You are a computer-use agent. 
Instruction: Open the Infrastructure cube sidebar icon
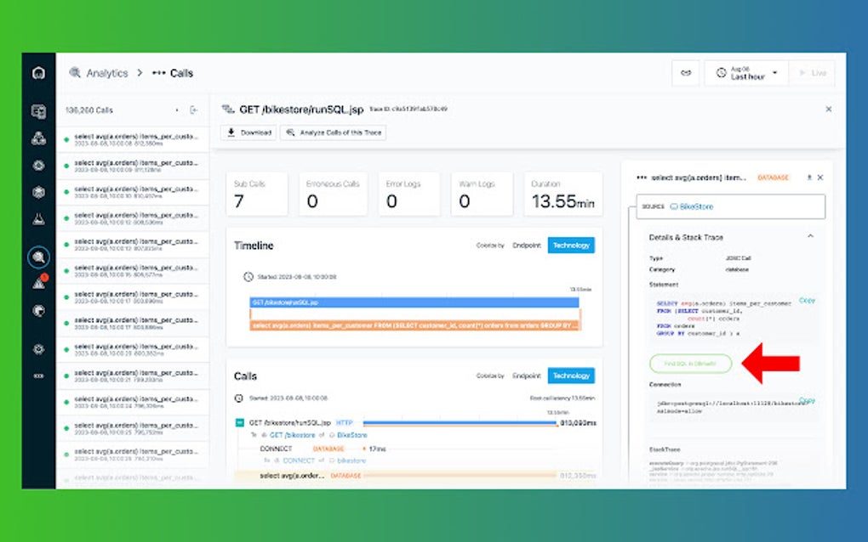[38, 192]
